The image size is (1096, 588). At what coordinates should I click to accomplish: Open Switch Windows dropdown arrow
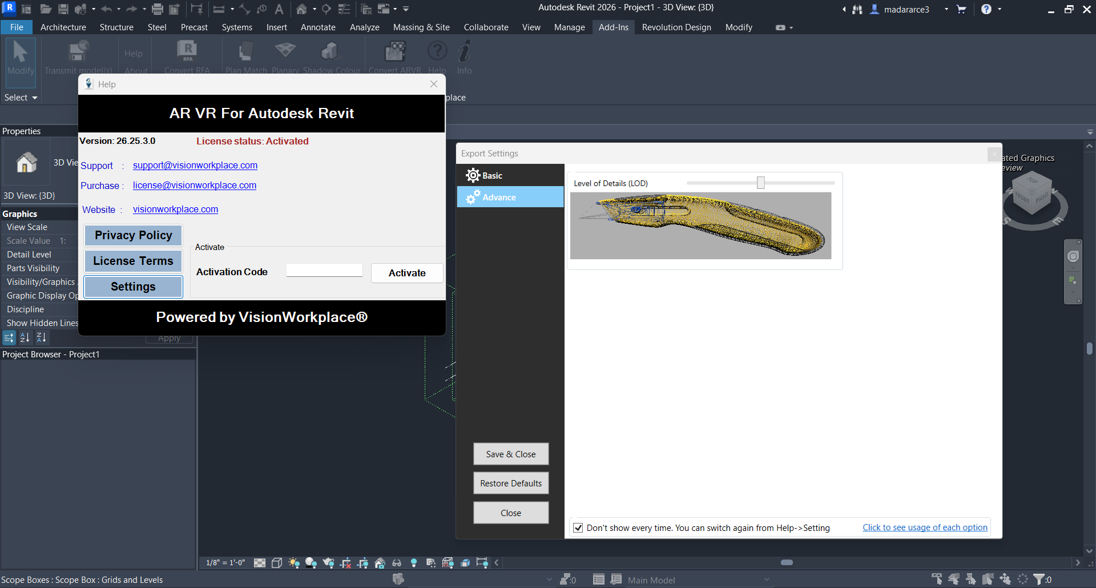click(x=395, y=9)
